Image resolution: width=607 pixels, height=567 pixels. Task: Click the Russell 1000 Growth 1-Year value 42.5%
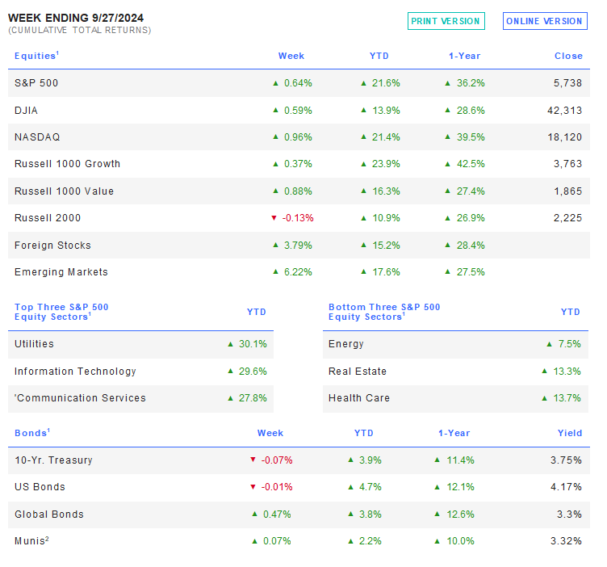point(471,164)
